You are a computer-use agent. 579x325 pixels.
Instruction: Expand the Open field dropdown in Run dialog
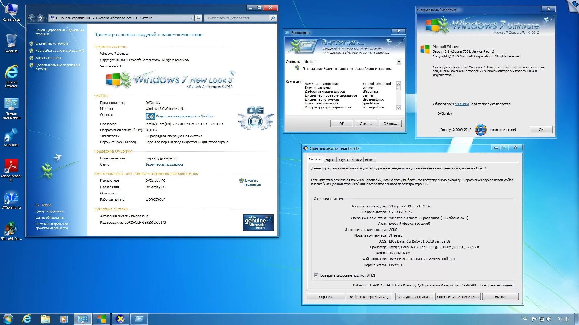pos(399,62)
